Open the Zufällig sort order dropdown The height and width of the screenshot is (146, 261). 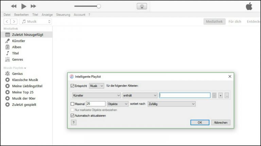[171, 104]
